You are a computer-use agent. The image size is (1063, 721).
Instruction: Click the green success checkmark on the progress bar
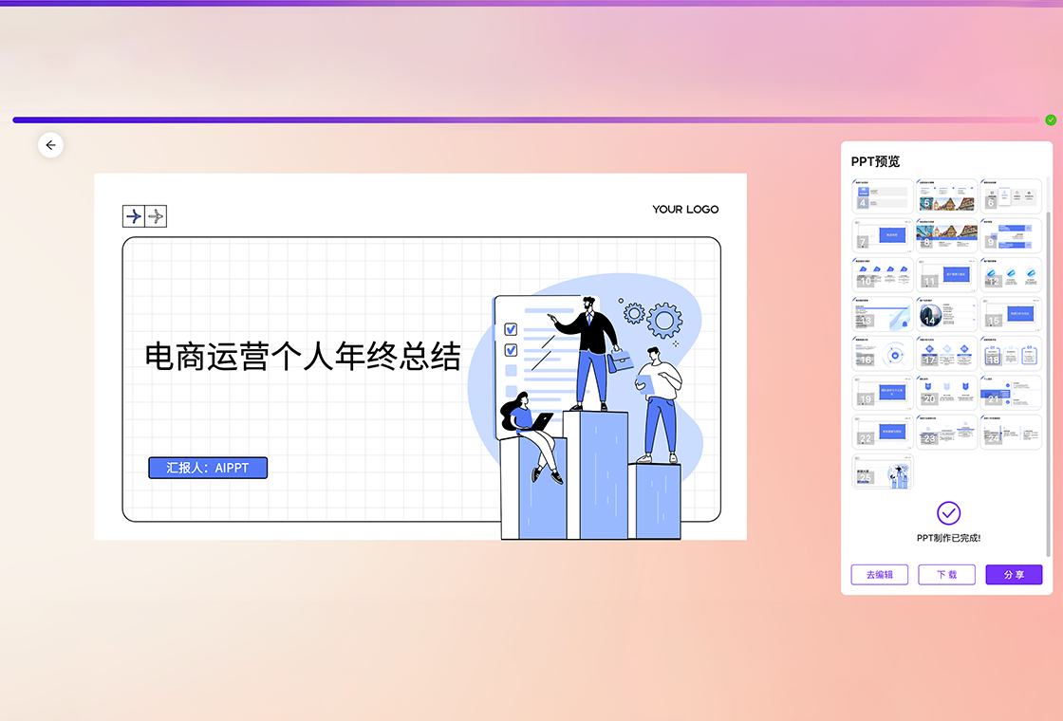coord(1051,120)
